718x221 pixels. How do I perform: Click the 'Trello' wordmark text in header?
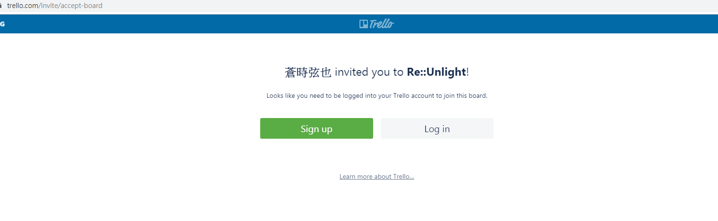382,24
